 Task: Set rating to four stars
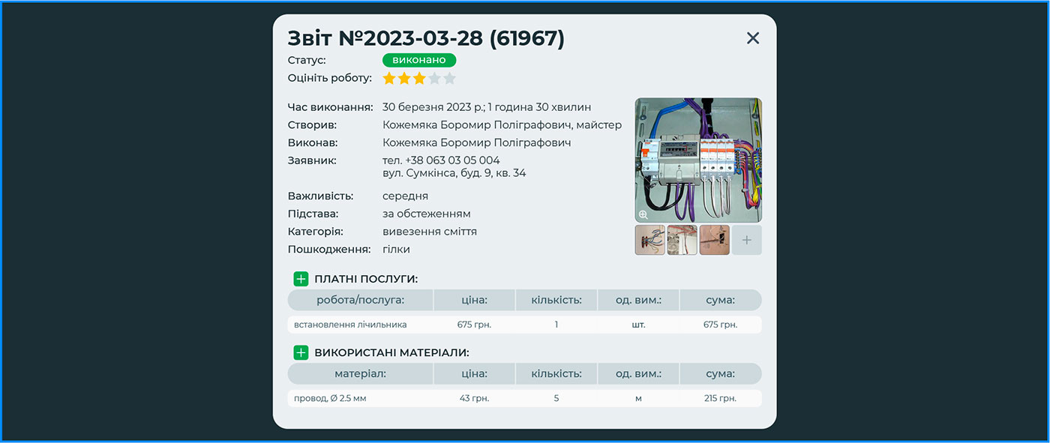[434, 79]
